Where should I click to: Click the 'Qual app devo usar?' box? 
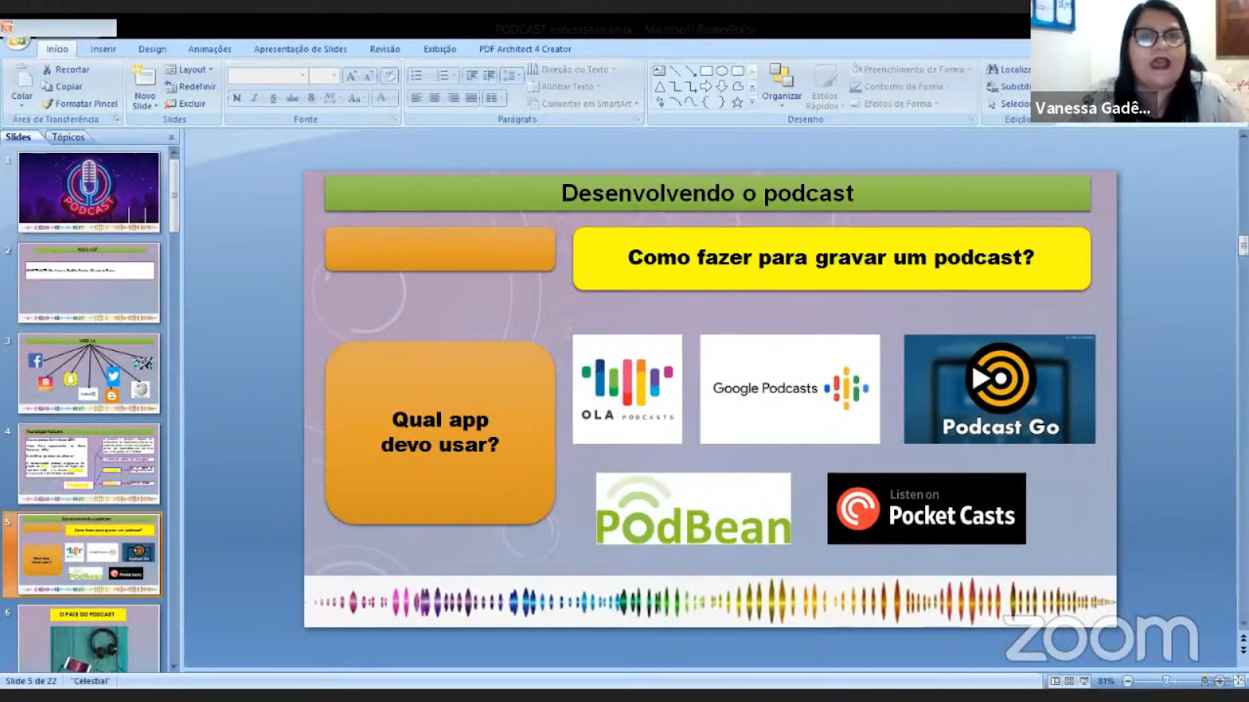click(x=439, y=432)
